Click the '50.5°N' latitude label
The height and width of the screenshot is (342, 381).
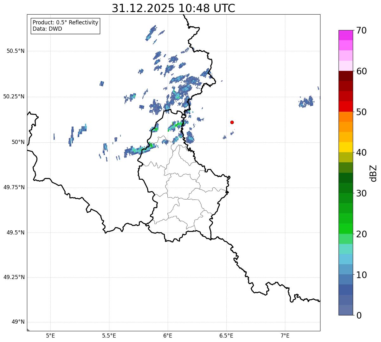pos(16,51)
